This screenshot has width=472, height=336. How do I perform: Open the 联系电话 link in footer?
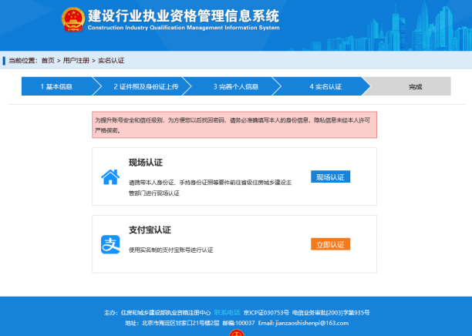[x=227, y=313]
